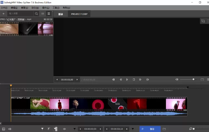Stop the video playback
Viewport: 209px width, 132px height.
point(134,80)
